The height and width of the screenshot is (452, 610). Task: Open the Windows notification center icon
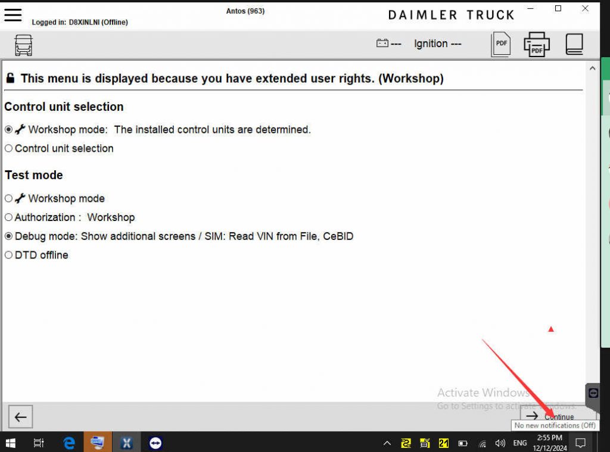click(580, 442)
